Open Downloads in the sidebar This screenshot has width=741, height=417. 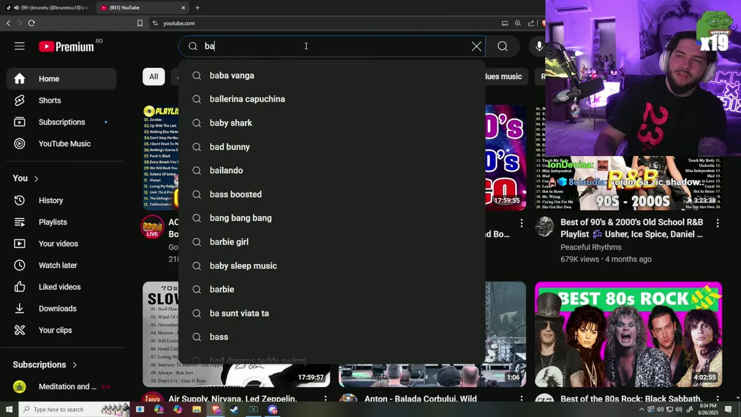(61, 309)
